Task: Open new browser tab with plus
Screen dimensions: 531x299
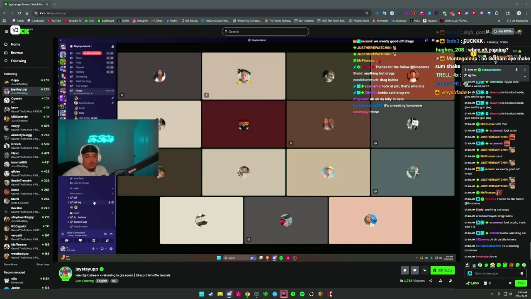Action: [x=55, y=4]
